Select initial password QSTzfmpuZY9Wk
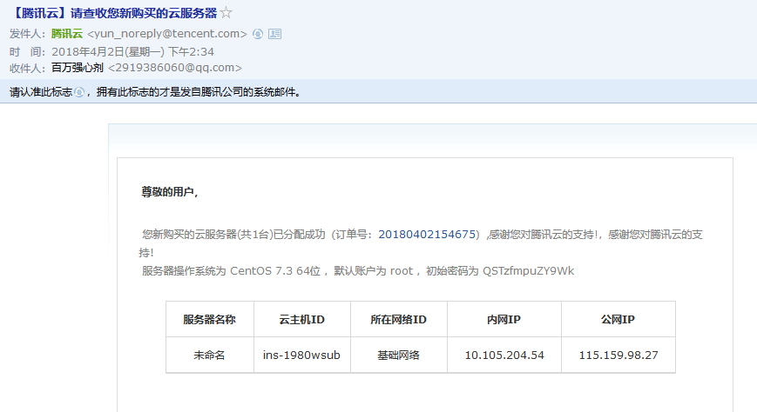The height and width of the screenshot is (412, 757). pyautogui.click(x=528, y=271)
